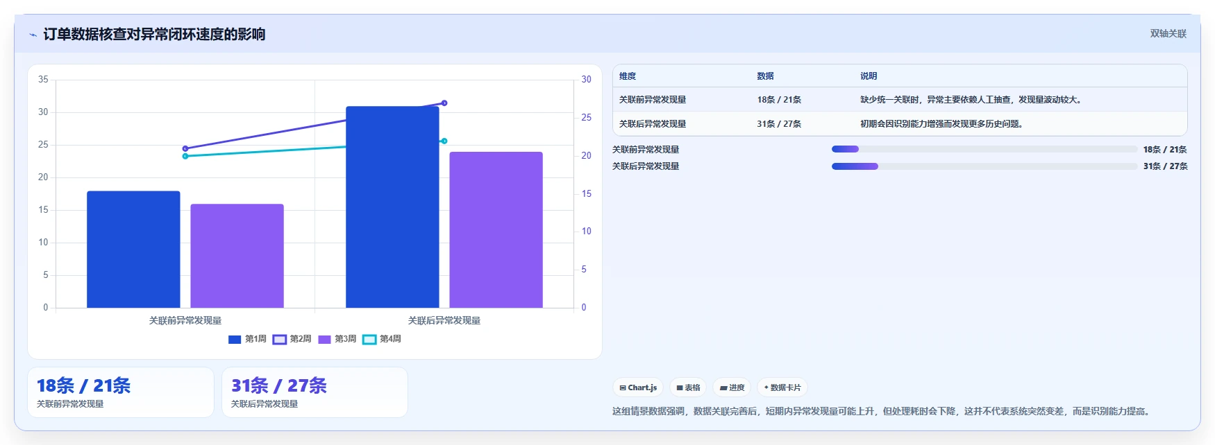Click the 双轴关联 label in header
This screenshot has width=1215, height=445.
(x=1168, y=33)
